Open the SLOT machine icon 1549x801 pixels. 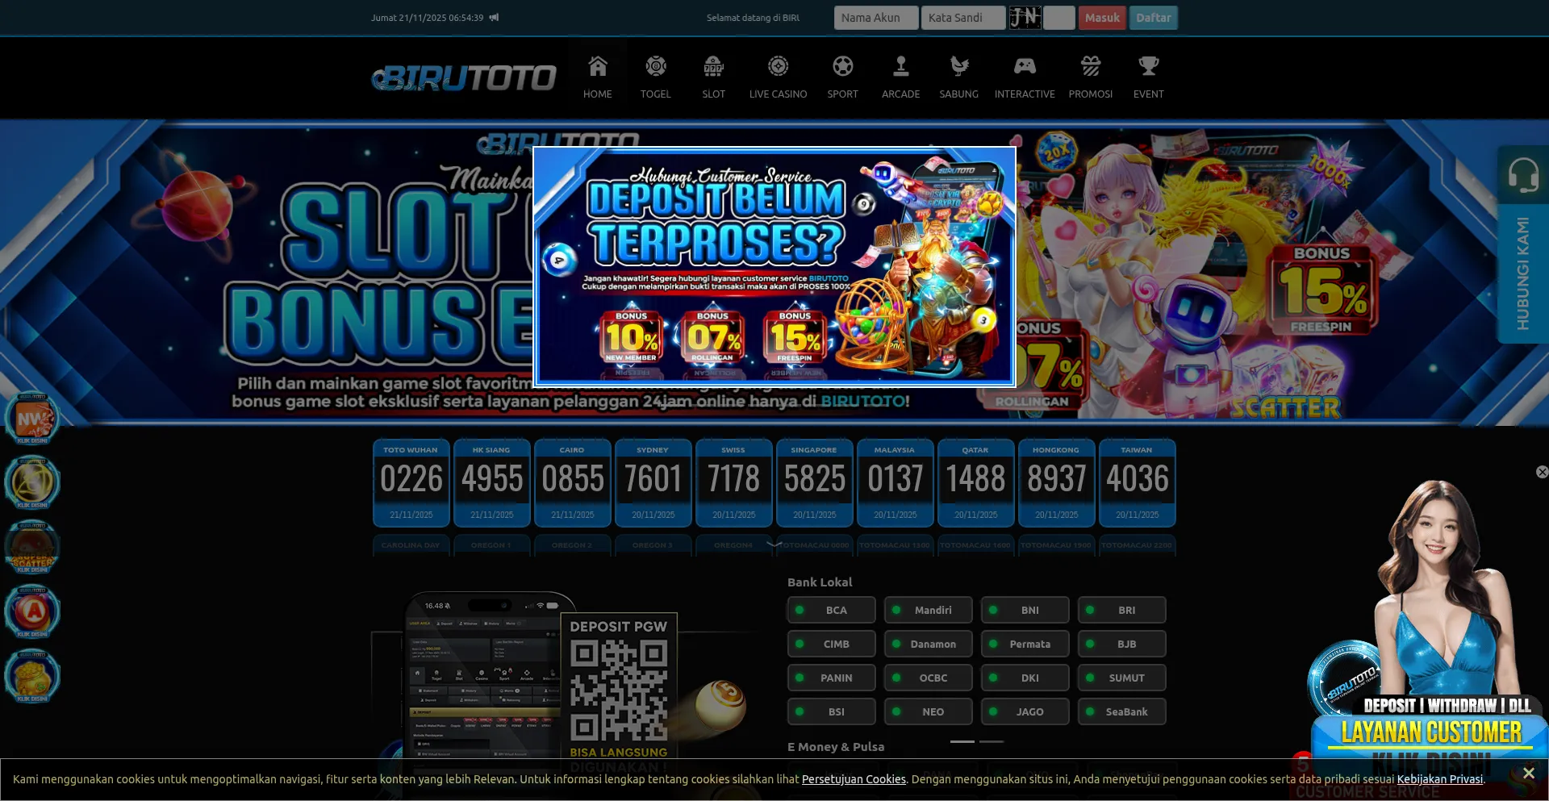(713, 66)
